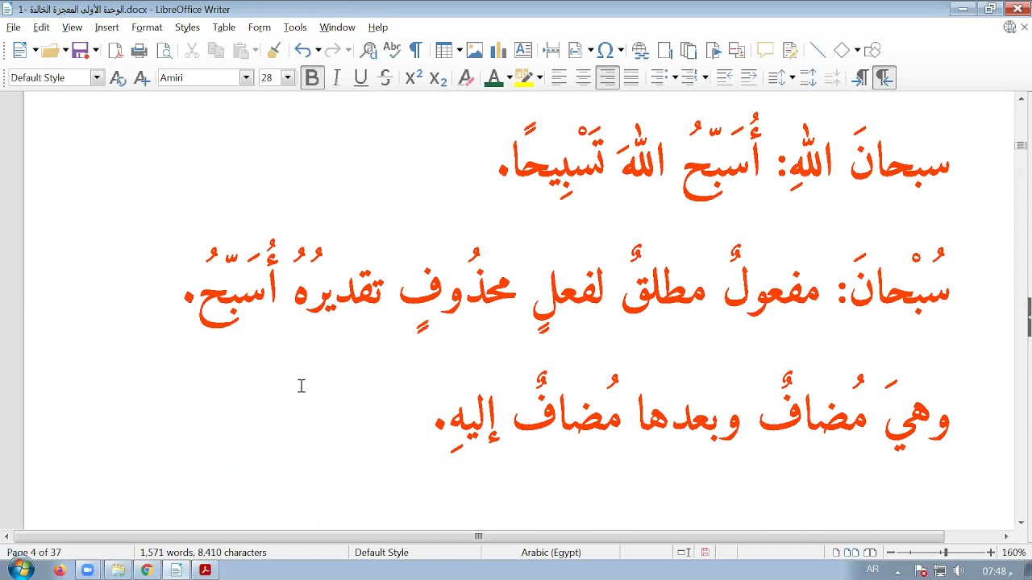Increase paragraph spacing
The height and width of the screenshot is (580, 1032).
pos(809,77)
